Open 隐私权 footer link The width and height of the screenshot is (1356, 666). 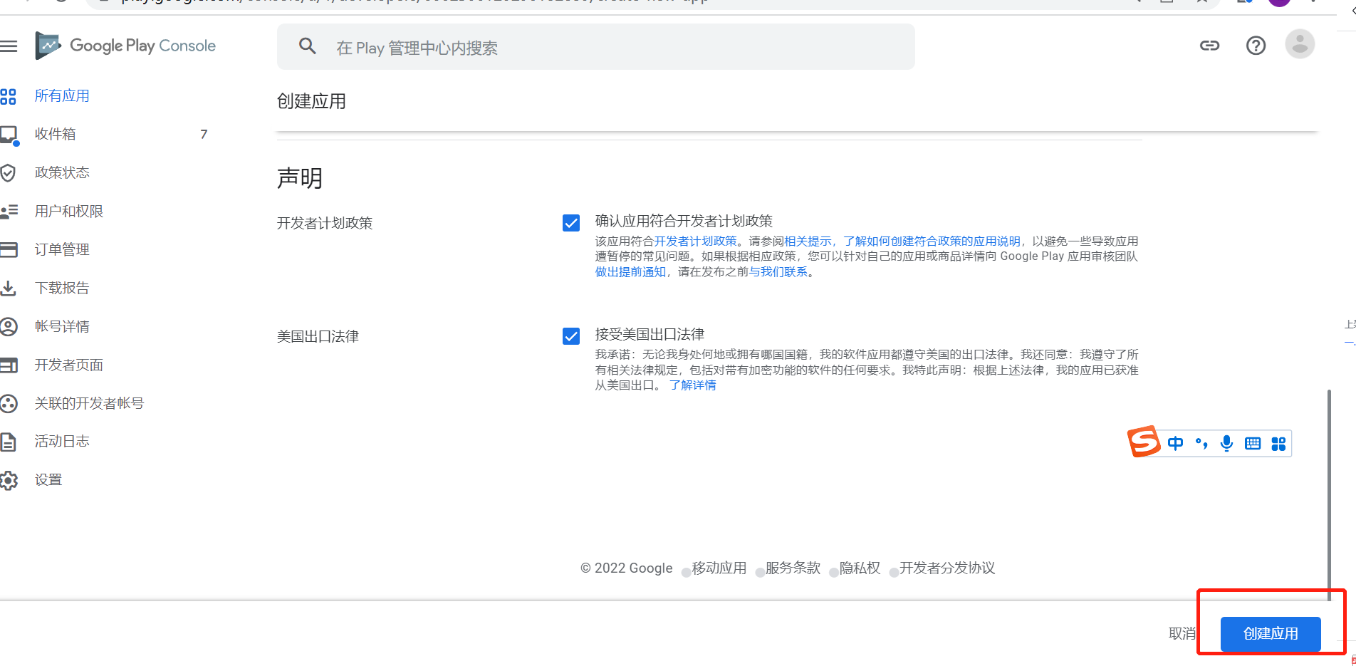tap(860, 568)
